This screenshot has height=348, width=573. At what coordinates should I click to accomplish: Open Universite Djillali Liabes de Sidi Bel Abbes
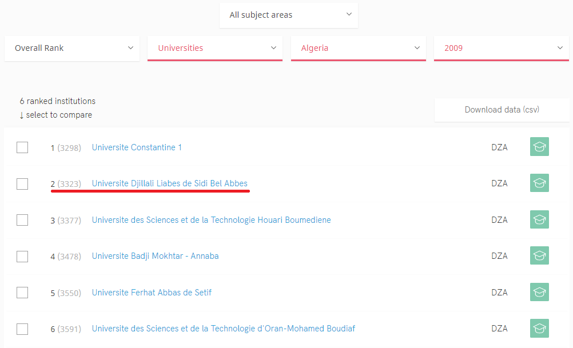coord(170,183)
